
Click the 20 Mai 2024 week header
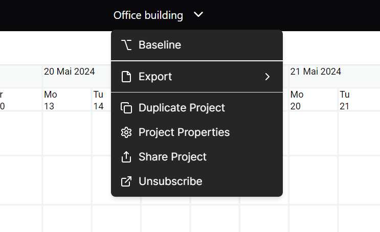point(70,72)
